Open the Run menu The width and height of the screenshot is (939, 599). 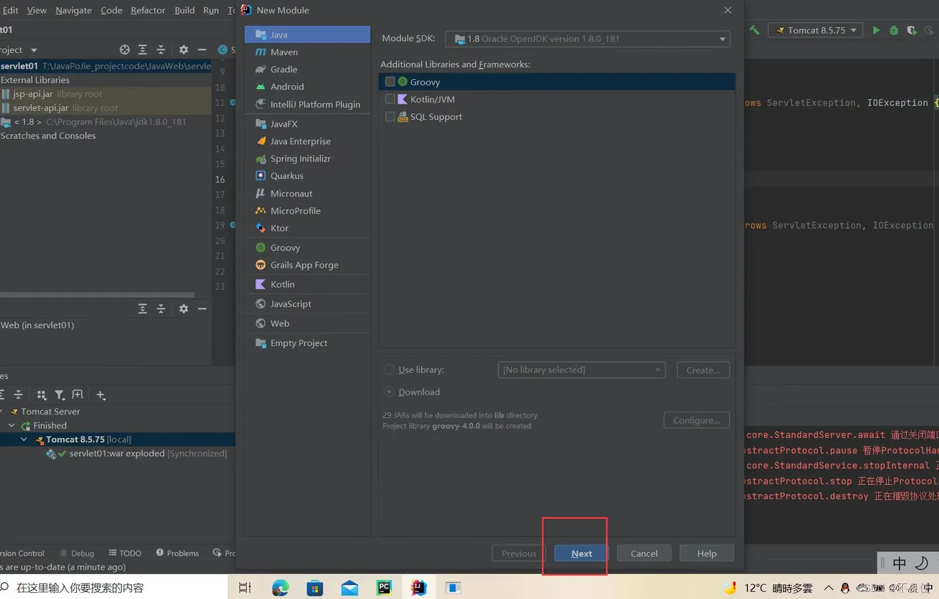tap(211, 10)
